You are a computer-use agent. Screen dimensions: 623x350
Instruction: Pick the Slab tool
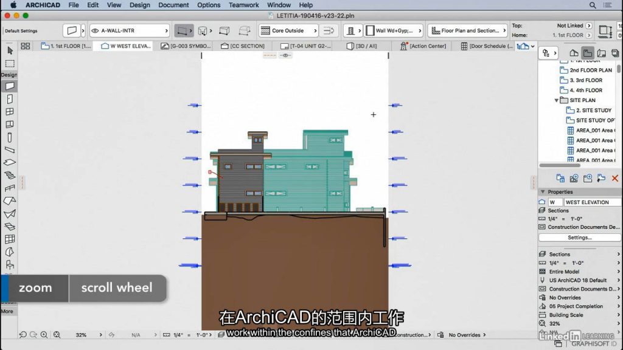point(10,163)
